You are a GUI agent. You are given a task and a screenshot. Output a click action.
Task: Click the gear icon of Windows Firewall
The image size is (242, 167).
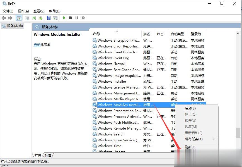pos(95,64)
